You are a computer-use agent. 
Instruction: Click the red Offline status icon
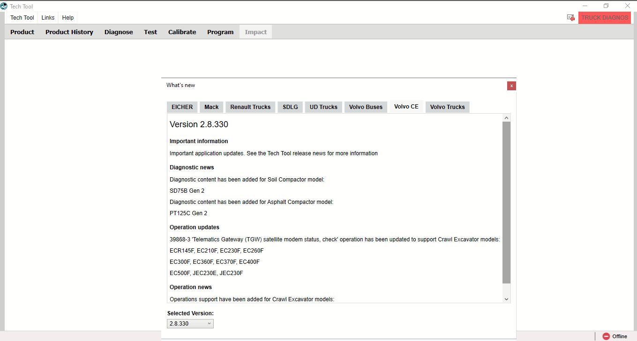tap(606, 336)
